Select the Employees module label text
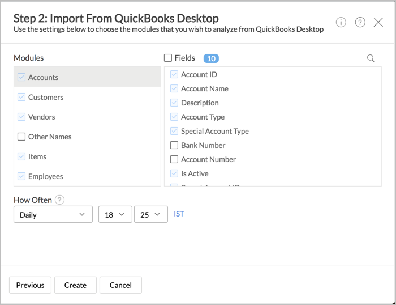The width and height of the screenshot is (396, 305). pos(45,176)
